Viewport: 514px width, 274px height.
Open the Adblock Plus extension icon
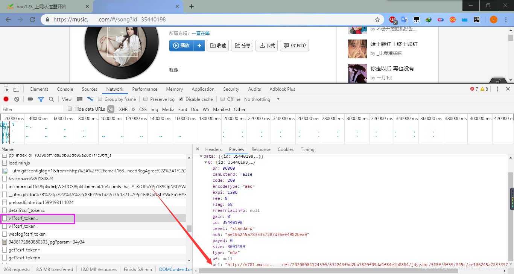pos(393,20)
